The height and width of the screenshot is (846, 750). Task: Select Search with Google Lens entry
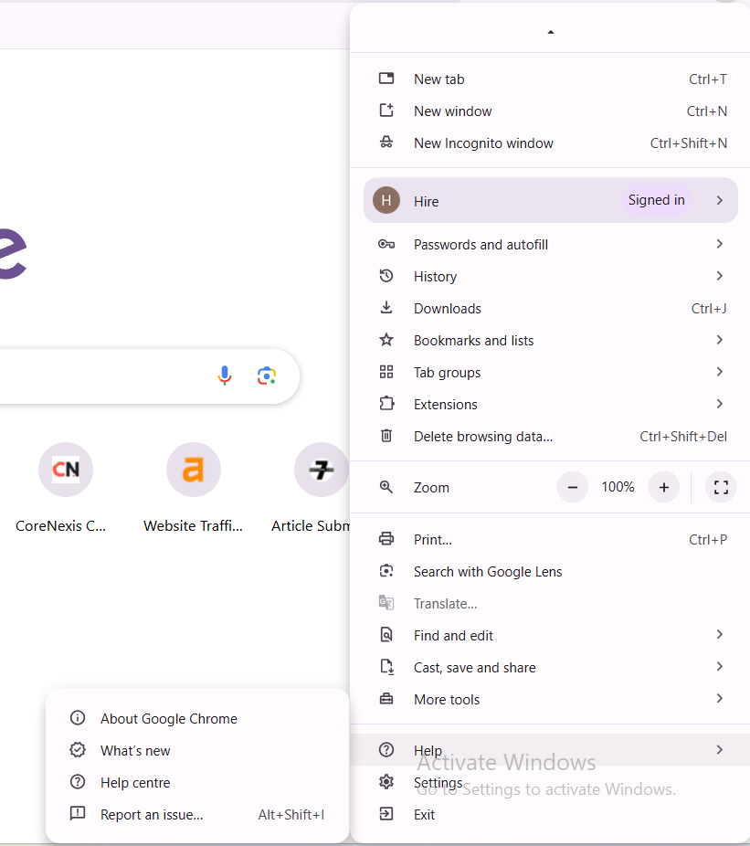(x=550, y=571)
